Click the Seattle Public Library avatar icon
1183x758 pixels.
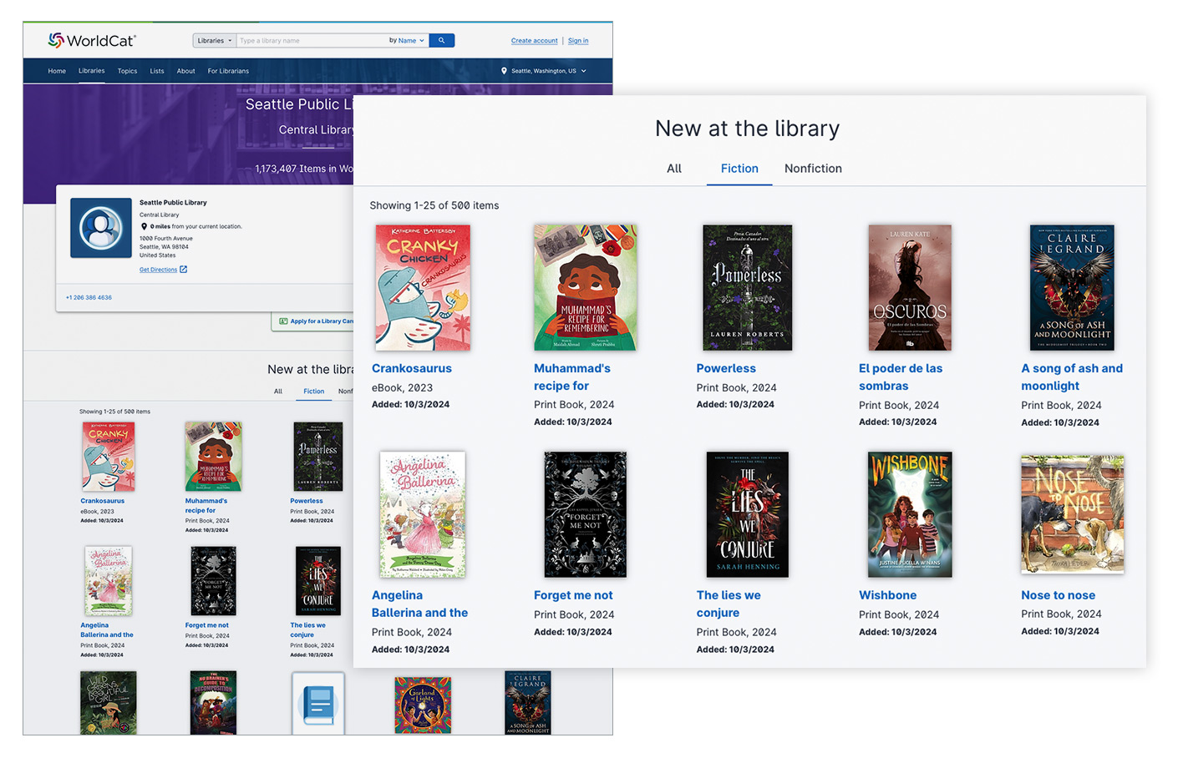coord(101,228)
